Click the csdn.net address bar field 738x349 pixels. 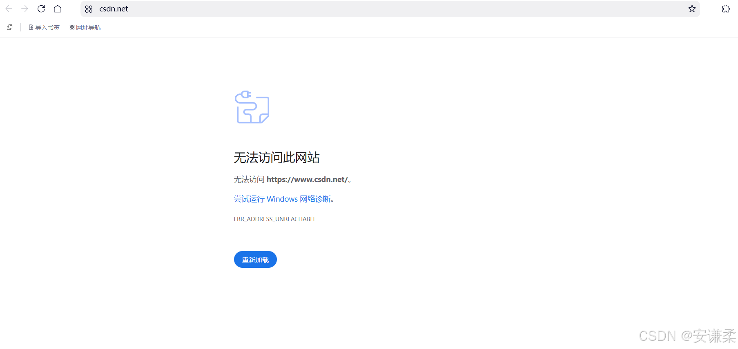[x=390, y=9]
